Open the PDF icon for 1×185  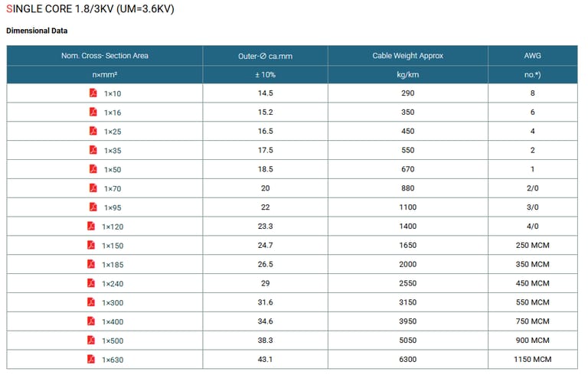point(91,264)
